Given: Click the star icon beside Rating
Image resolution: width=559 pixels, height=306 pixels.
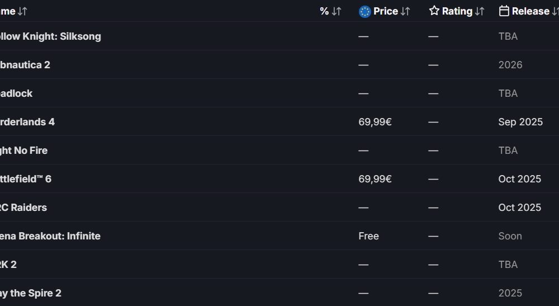Looking at the screenshot, I should click(x=434, y=11).
